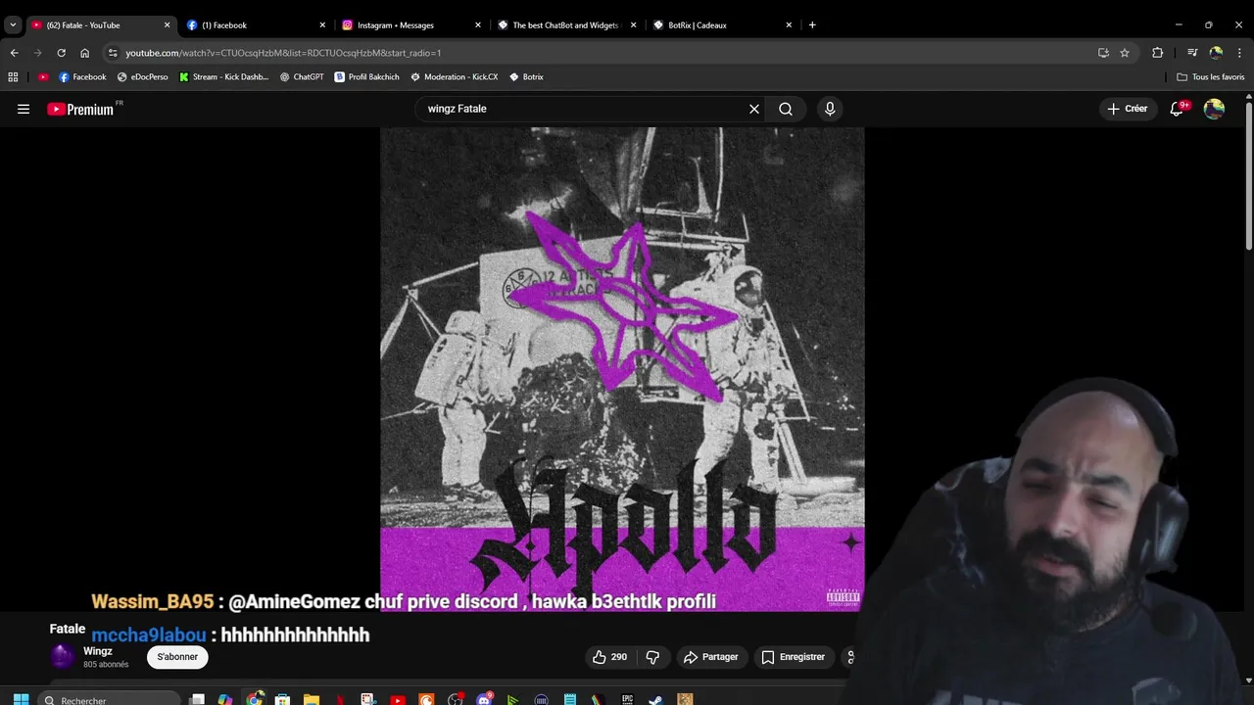The height and width of the screenshot is (705, 1254).
Task: Open Discord from the taskbar
Action: (484, 700)
